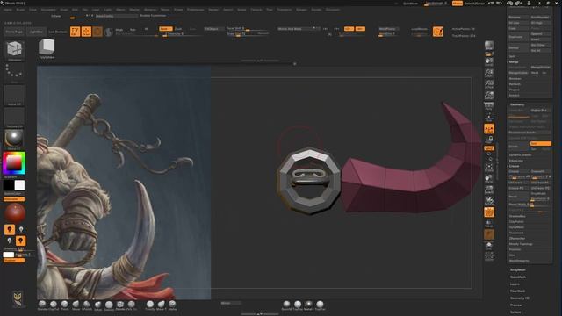This screenshot has width=562, height=316.
Task: Toggle the Floor grid icon
Action: pyautogui.click(x=489, y=118)
